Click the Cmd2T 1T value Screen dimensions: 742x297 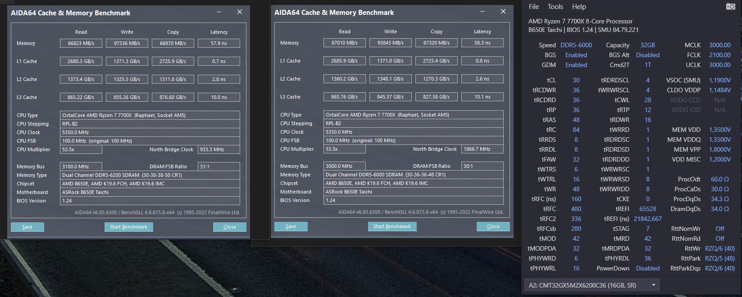coord(648,65)
